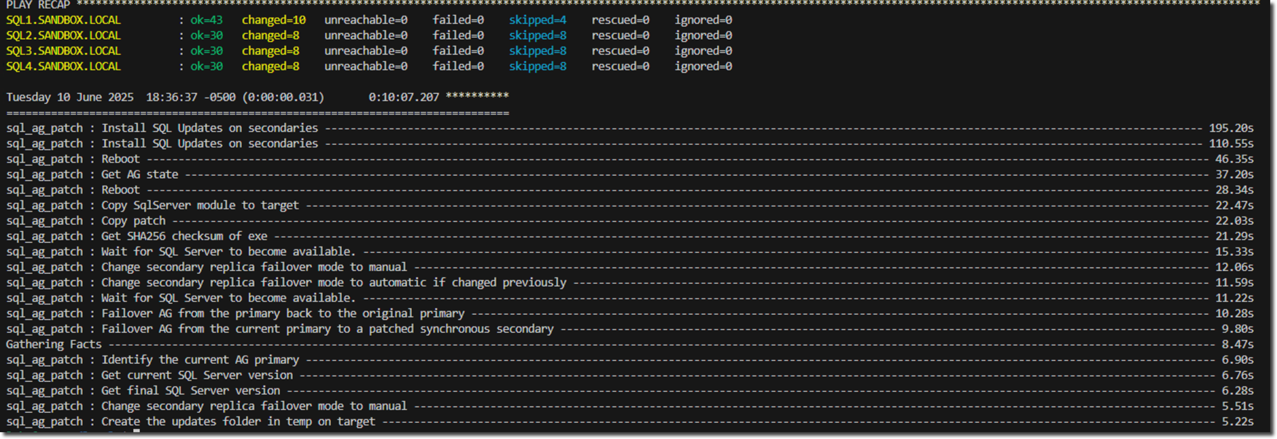Screen dimensions: 1277x439
Task: Click the SQL3.SANDBOX.LOCAL host entry
Action: pos(63,51)
